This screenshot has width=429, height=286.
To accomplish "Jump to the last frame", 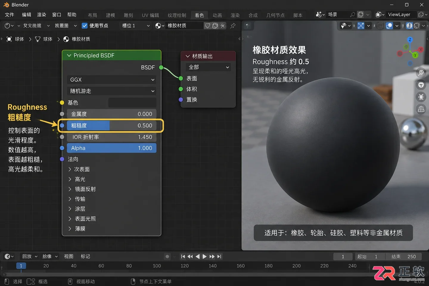I will pos(219,257).
